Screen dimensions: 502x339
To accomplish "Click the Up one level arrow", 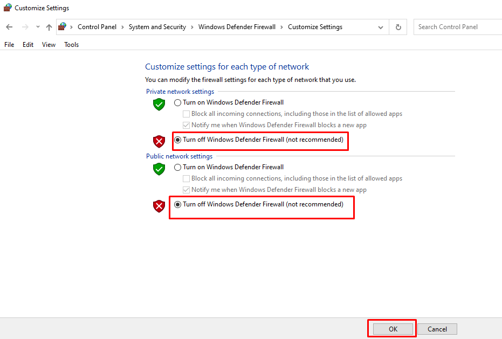I will pos(49,27).
